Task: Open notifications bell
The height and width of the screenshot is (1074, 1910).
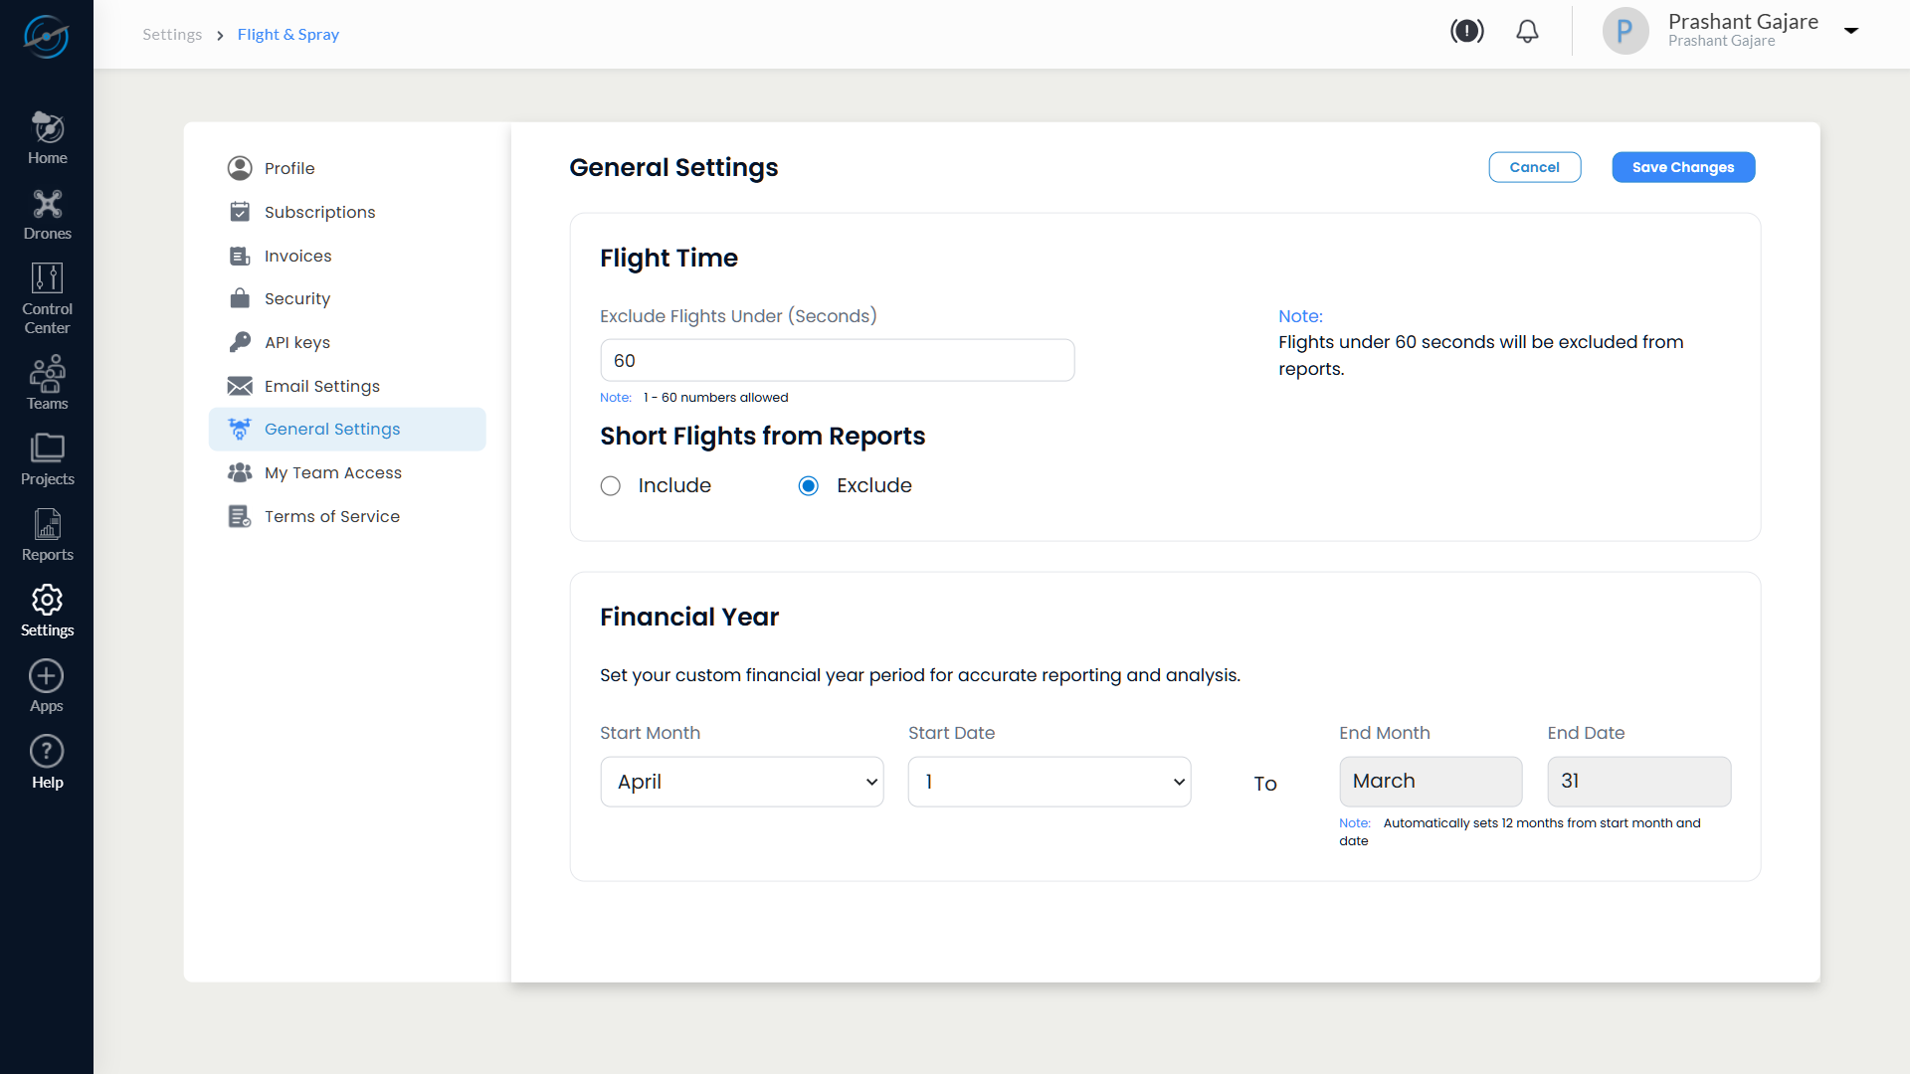Action: pyautogui.click(x=1527, y=32)
